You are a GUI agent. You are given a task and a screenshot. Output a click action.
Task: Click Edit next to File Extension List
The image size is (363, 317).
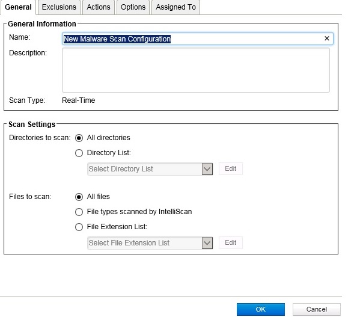pos(230,243)
